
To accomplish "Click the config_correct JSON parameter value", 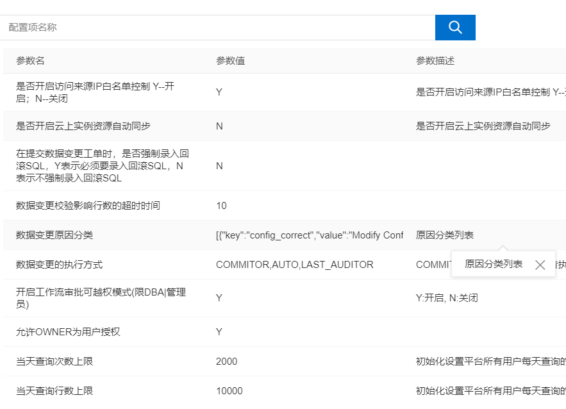I will coord(309,235).
